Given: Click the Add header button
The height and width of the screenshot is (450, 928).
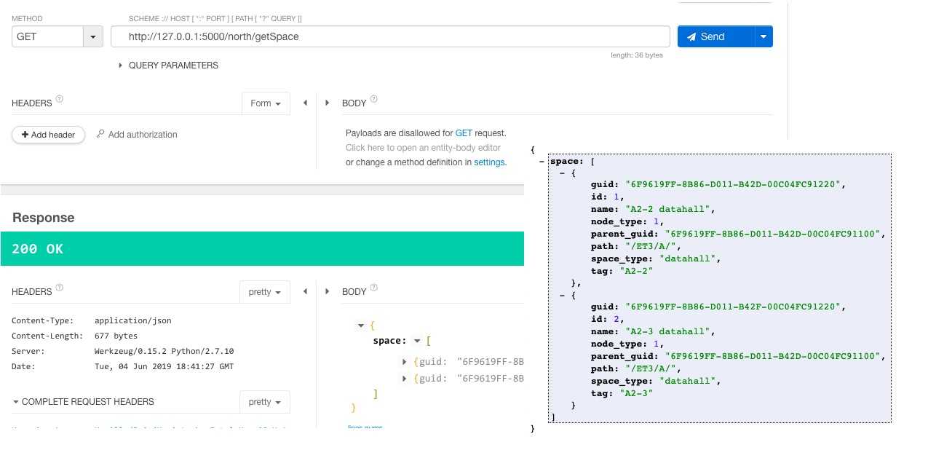Looking at the screenshot, I should coord(48,135).
